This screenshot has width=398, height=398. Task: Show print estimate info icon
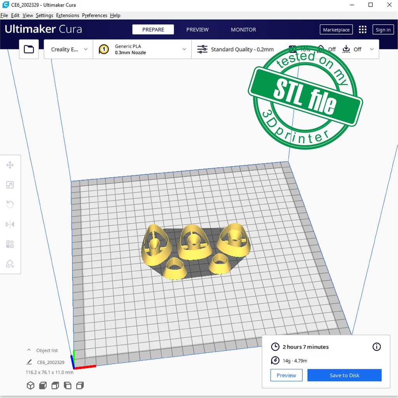pyautogui.click(x=376, y=347)
